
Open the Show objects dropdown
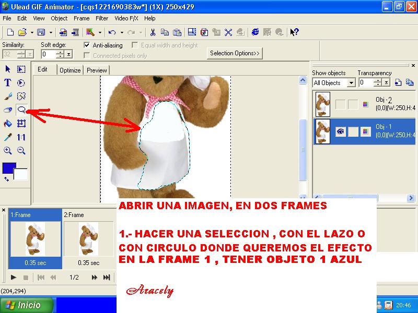pos(351,83)
